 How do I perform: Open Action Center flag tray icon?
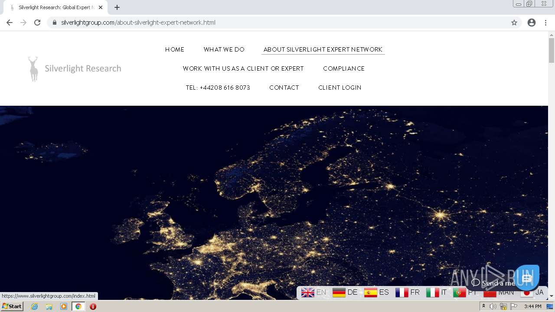pos(514,306)
